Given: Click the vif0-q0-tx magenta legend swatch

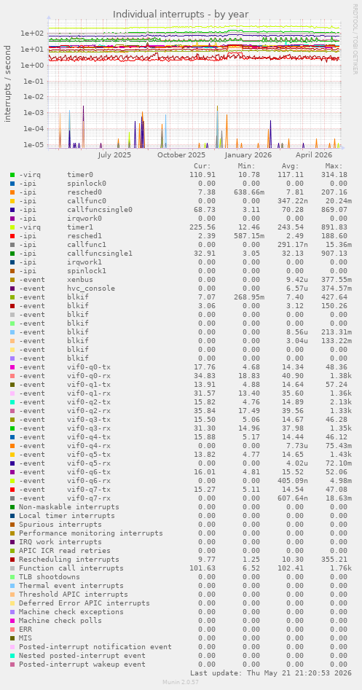Looking at the screenshot, I should coord(12,367).
